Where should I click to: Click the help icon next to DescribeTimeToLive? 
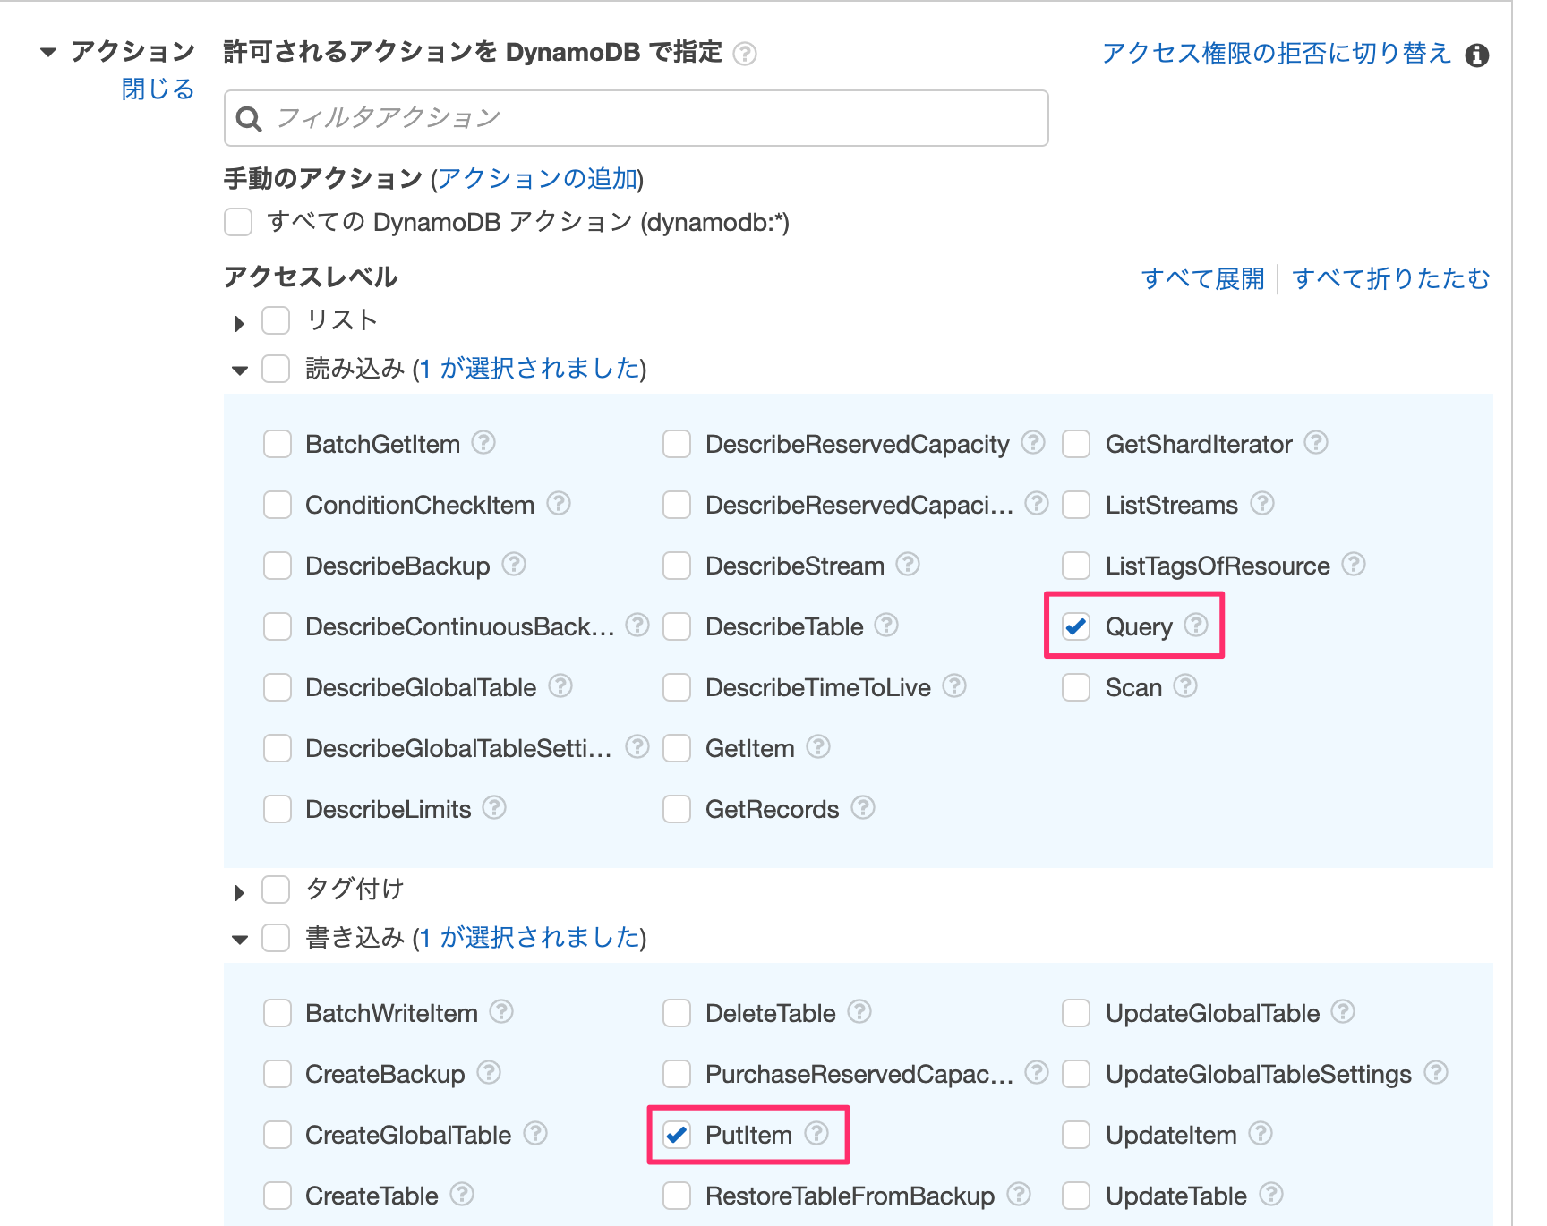954,686
